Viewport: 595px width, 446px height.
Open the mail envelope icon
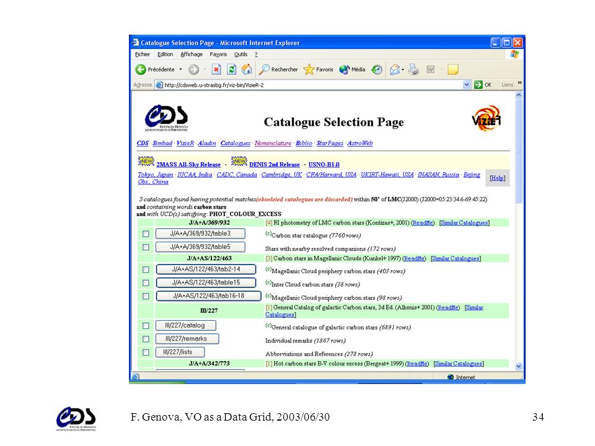[x=395, y=69]
